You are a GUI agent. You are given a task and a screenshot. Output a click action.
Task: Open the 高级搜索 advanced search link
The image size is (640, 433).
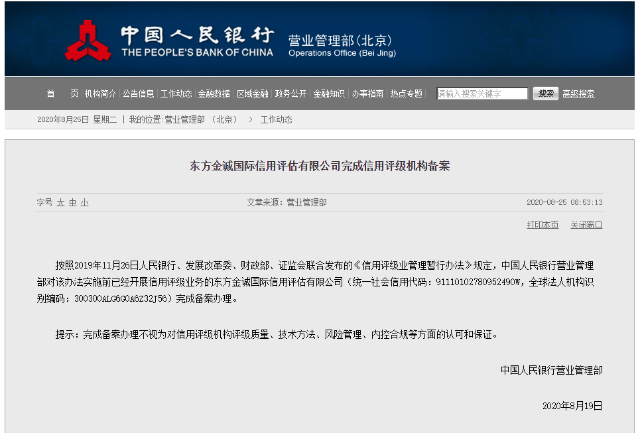578,93
